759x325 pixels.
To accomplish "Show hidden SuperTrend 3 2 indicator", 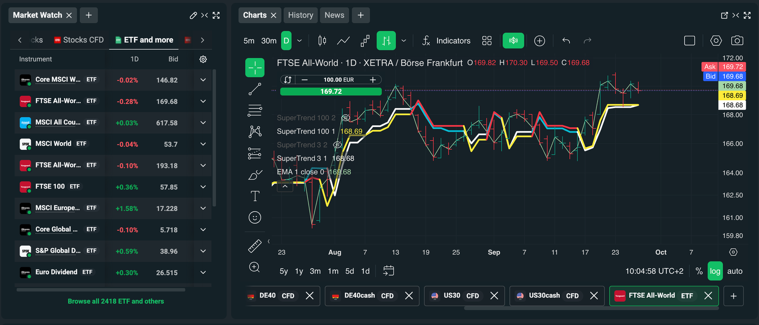I will pyautogui.click(x=337, y=145).
